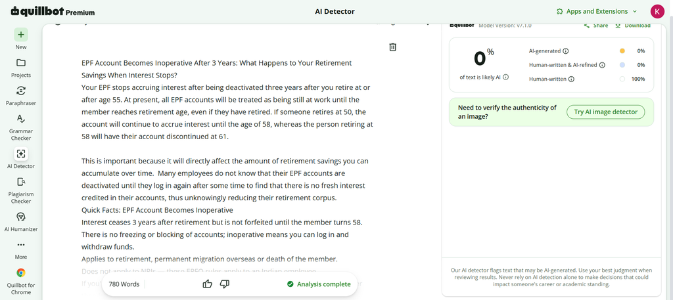Open the Plagiarism Checker tool
The height and width of the screenshot is (300, 673).
click(21, 182)
